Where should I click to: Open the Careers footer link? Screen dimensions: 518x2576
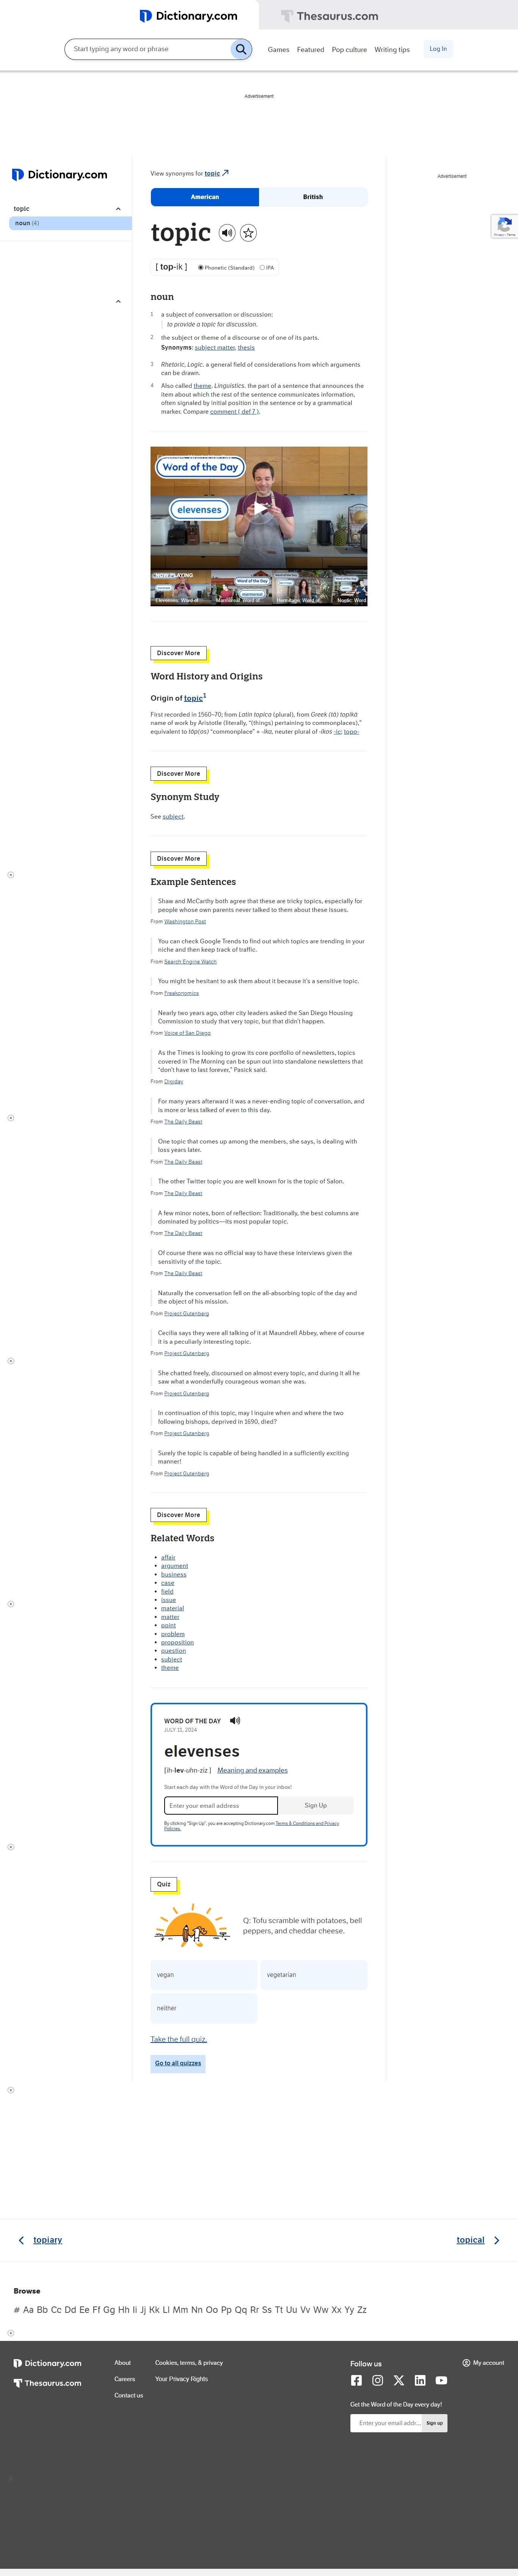coord(125,2379)
